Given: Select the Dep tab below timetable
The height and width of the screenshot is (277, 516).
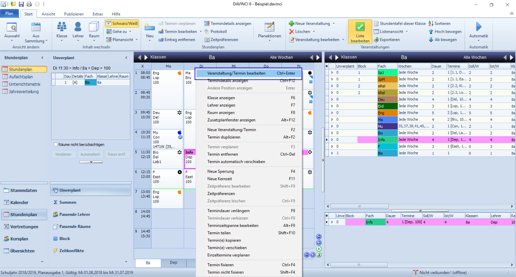Looking at the screenshot, I should coord(173,262).
